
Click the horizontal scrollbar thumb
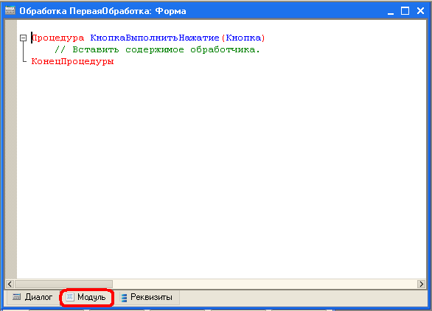click(x=63, y=284)
